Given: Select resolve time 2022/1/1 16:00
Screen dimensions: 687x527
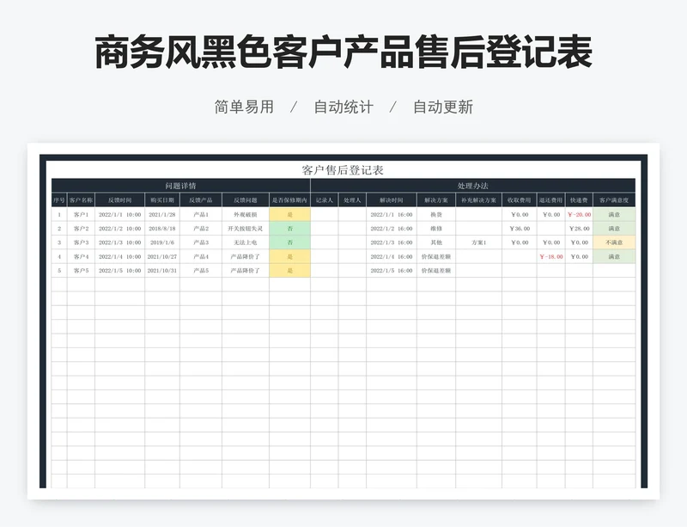Looking at the screenshot, I should coord(392,215).
